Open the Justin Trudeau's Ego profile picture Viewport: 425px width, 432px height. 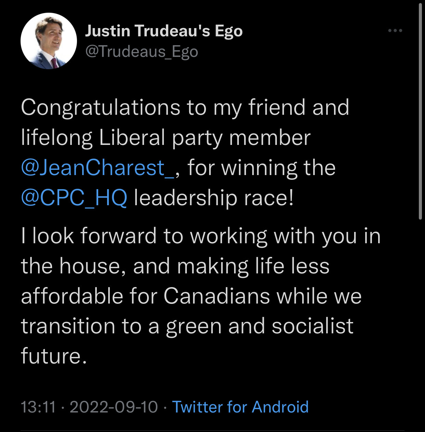click(49, 41)
